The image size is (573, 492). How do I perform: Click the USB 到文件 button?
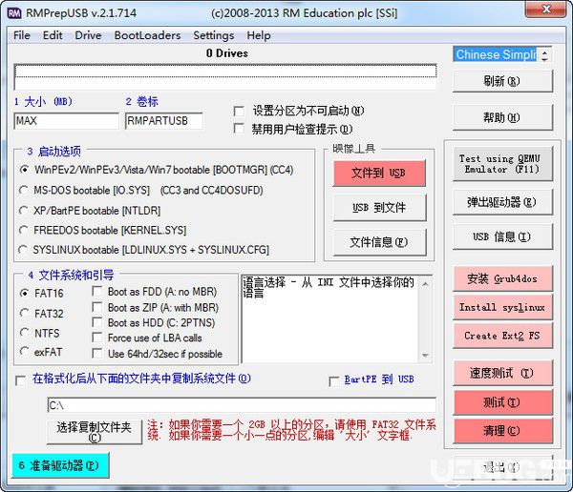click(x=379, y=207)
